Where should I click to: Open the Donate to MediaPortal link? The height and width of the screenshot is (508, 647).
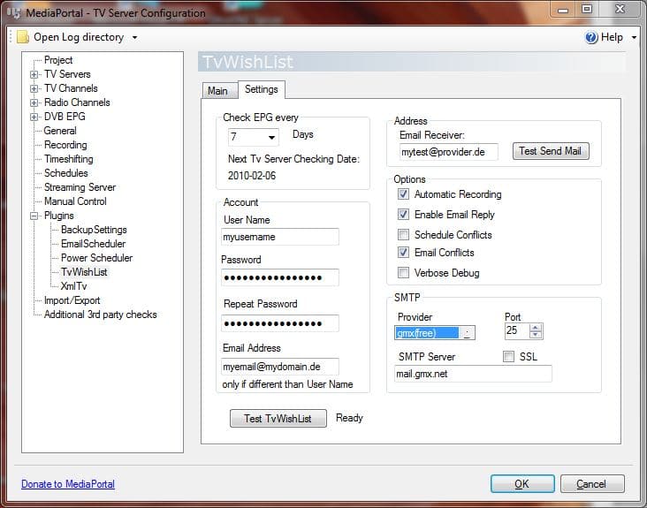68,484
